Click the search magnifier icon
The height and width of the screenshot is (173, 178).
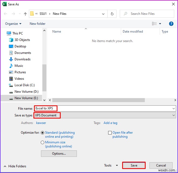point(125,14)
